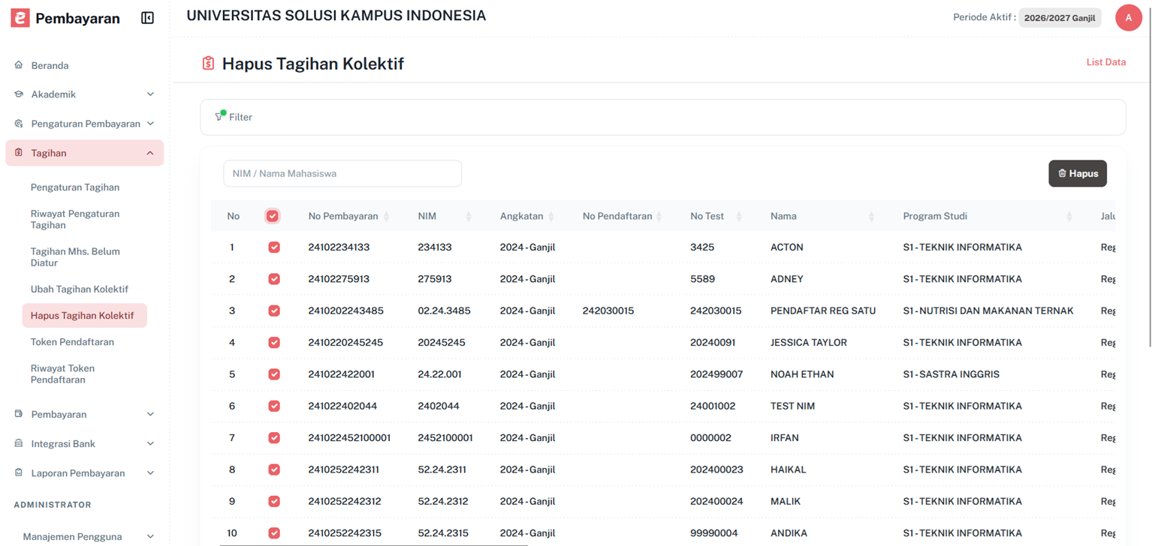The width and height of the screenshot is (1152, 546).
Task: Click the table horizontal scrollbar
Action: tap(374, 544)
